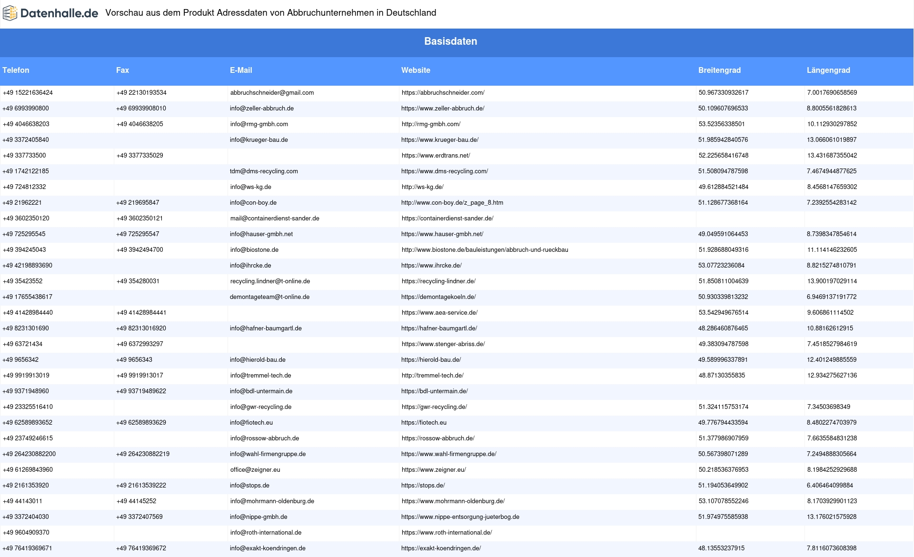Select longitude value 7.8116073608398

(x=832, y=548)
